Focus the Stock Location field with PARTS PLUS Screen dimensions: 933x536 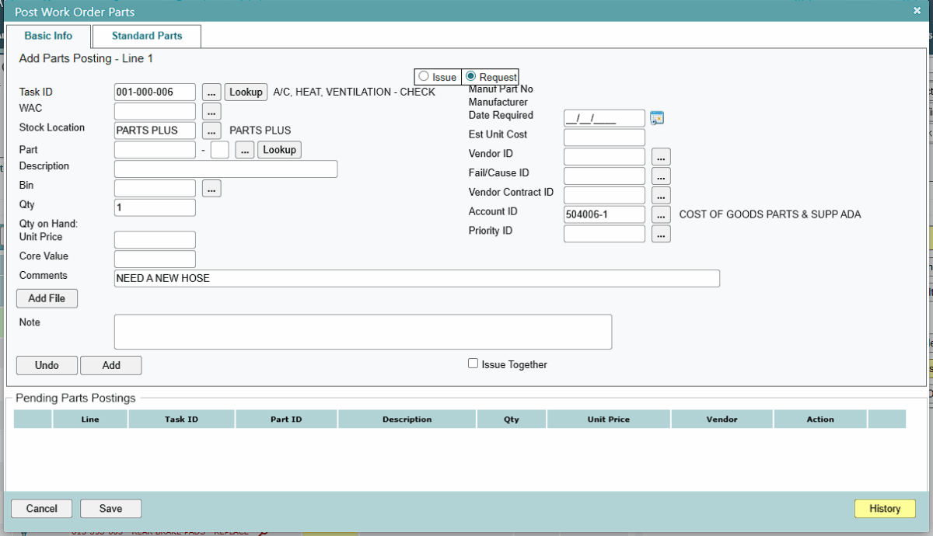tap(155, 131)
